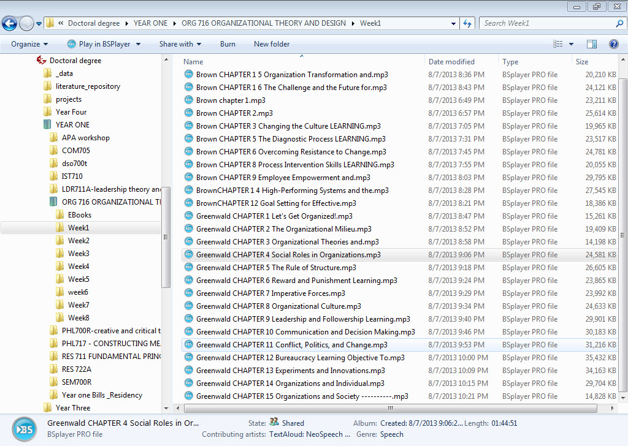This screenshot has width=628, height=446.
Task: Open the recent locations dropdown arrow
Action: click(x=39, y=24)
